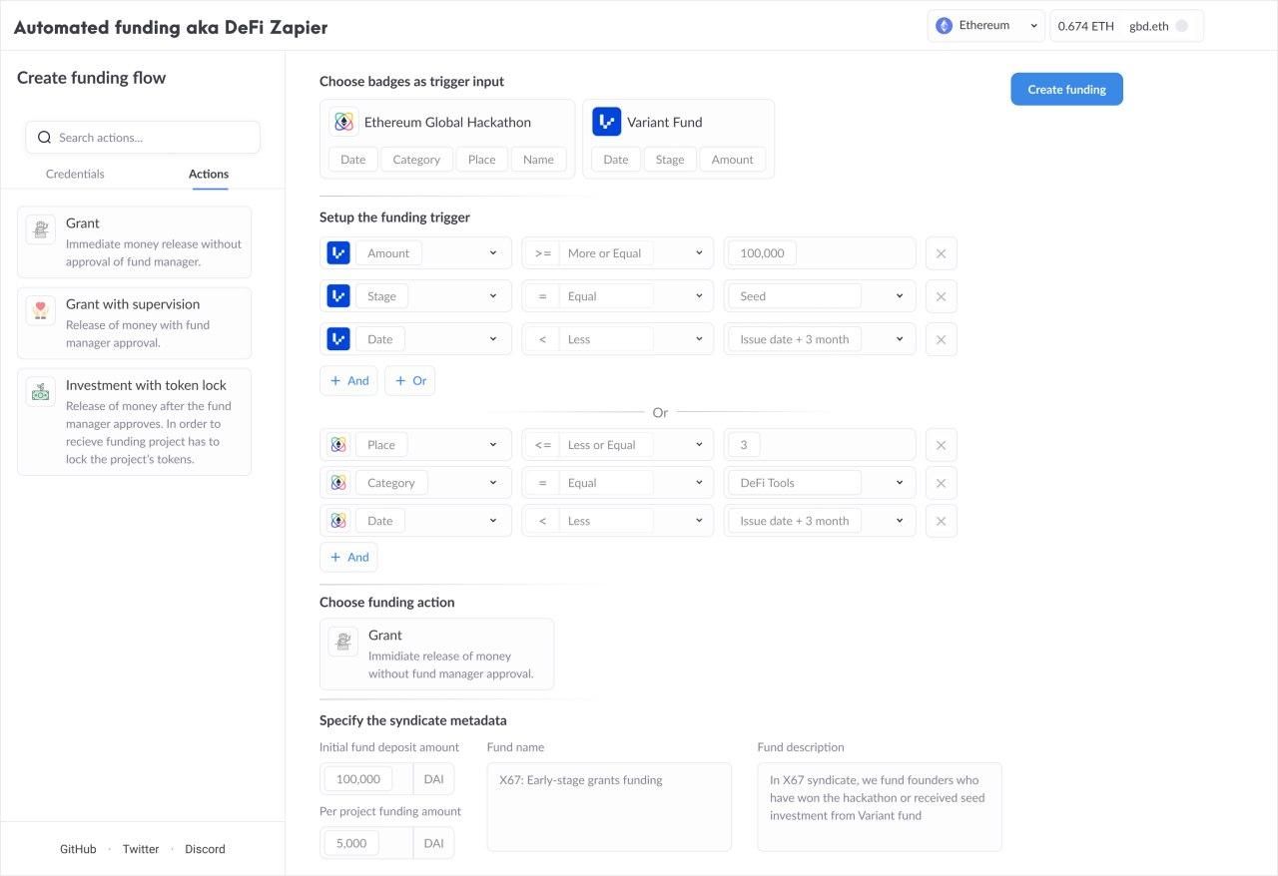
Task: Click the Variant Fund badge logo
Action: 607,122
